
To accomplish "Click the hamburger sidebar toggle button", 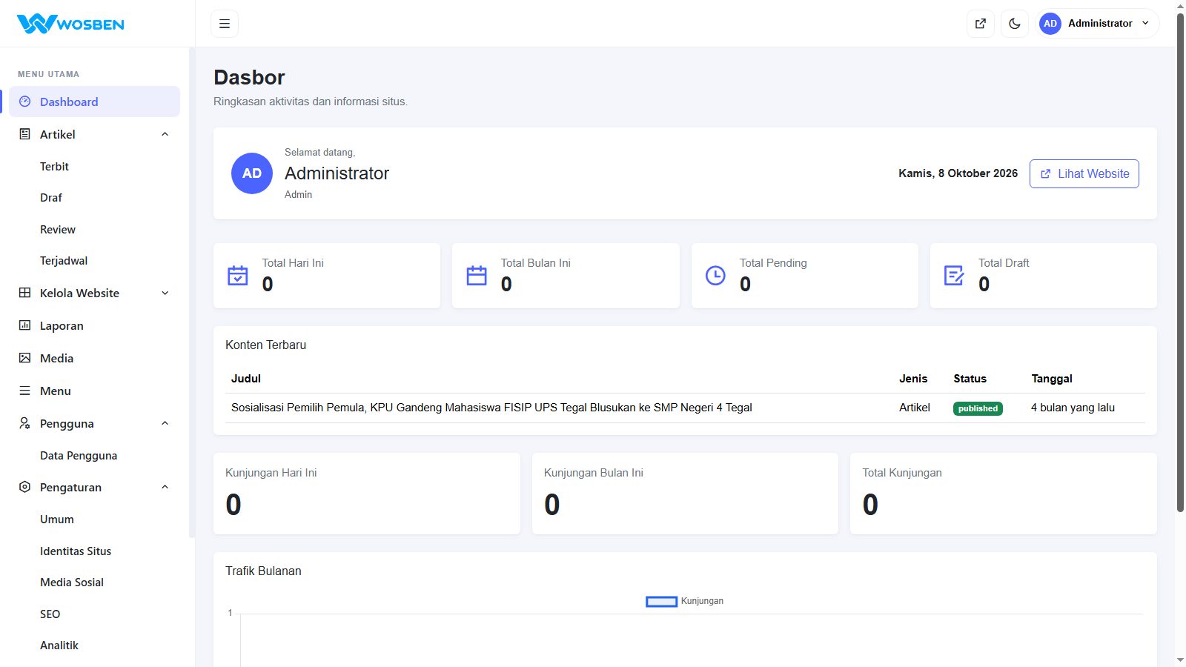I will point(225,24).
